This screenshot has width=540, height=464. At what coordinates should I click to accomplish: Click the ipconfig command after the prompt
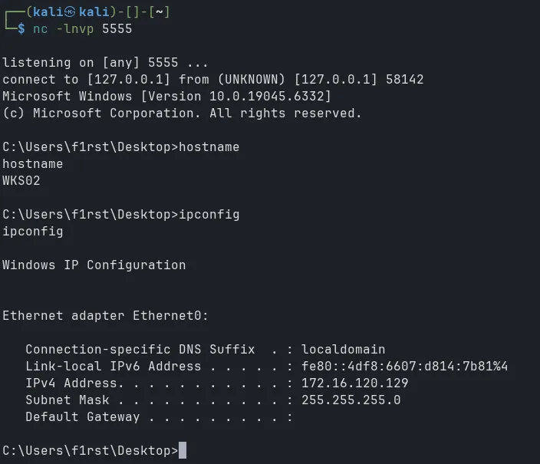pyautogui.click(x=209, y=215)
